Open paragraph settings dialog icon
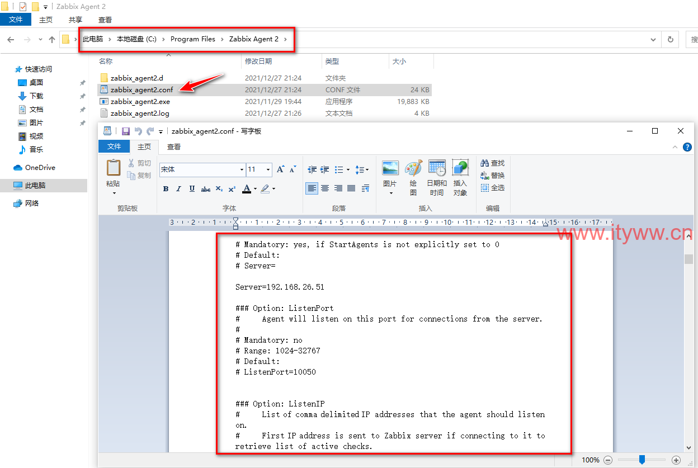Viewport: 698px width, 468px height. [365, 188]
